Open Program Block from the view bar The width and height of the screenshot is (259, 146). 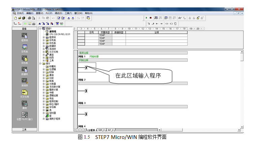tap(25, 37)
